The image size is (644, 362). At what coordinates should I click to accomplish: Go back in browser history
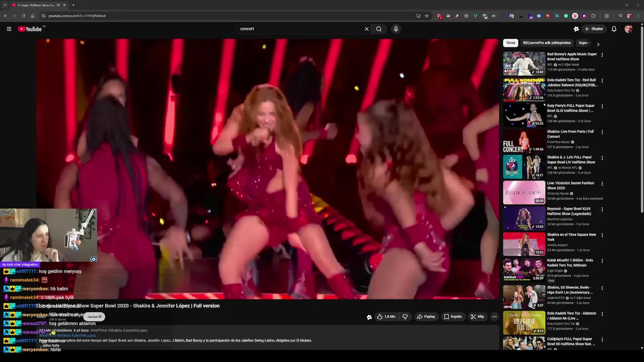coord(5,16)
